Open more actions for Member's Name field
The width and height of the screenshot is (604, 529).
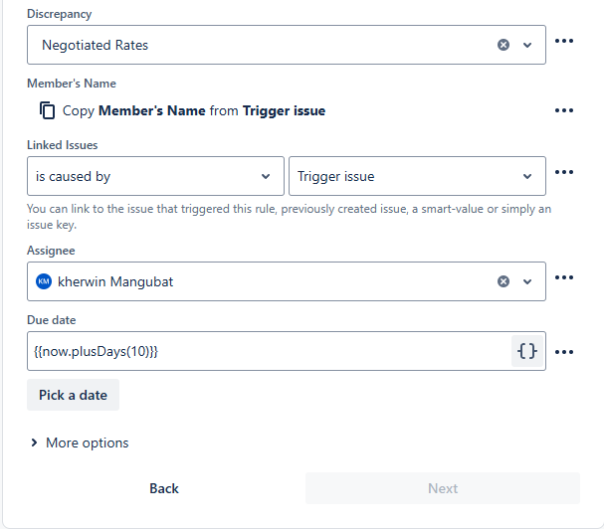(x=564, y=110)
